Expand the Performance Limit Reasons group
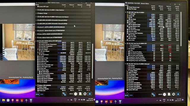 click(36, 17)
